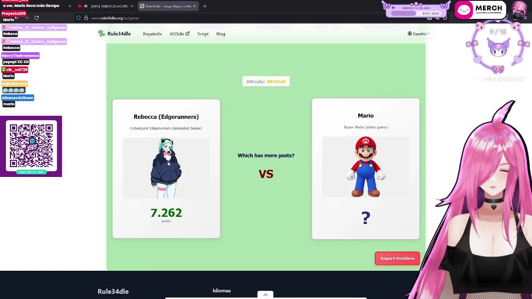Open the Royaledle game link
Viewport: 532px width, 299px height.
(x=152, y=34)
